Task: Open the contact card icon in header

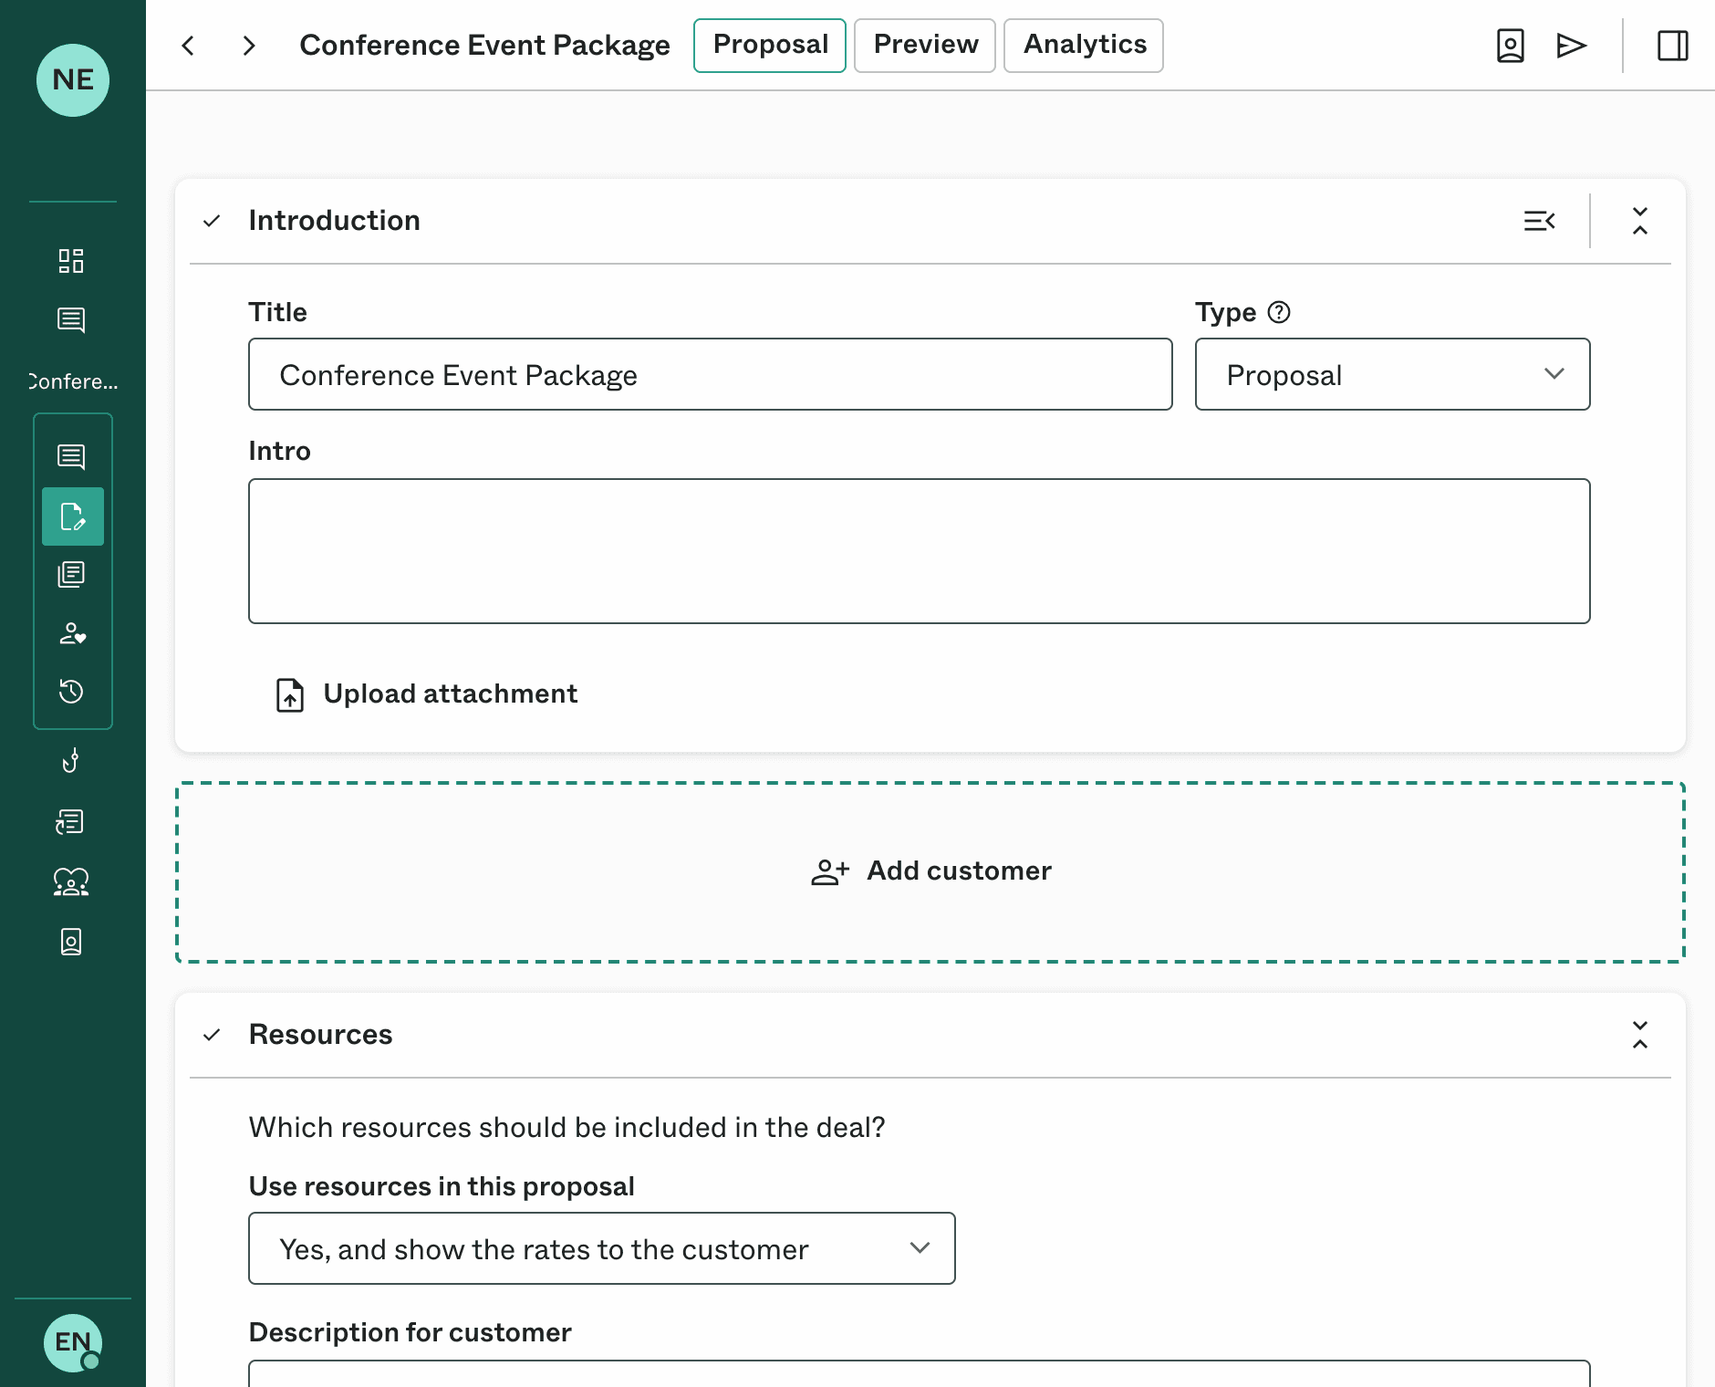Action: pos(1511,46)
